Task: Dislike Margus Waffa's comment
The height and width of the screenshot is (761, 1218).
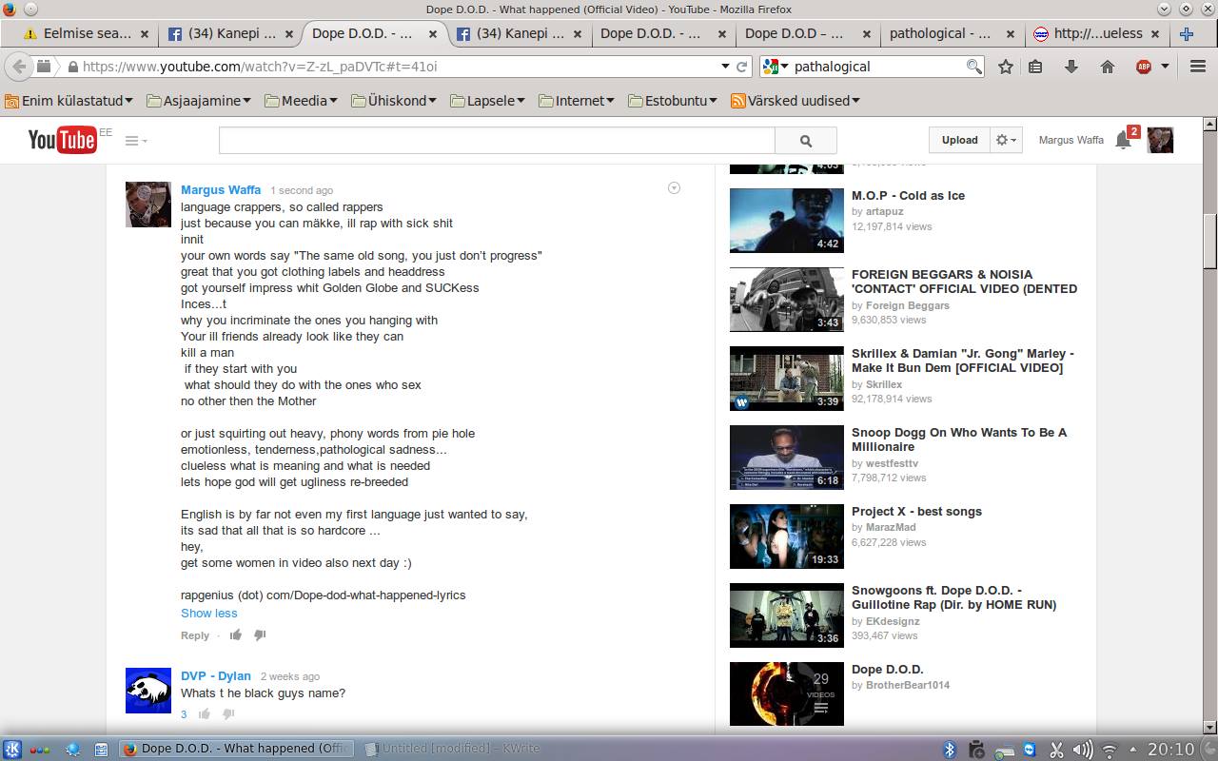Action: click(260, 634)
